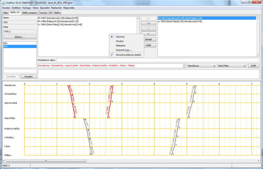263x169 pixels.
Task: Open the Stará Paka station dropdown
Action: 232,66
